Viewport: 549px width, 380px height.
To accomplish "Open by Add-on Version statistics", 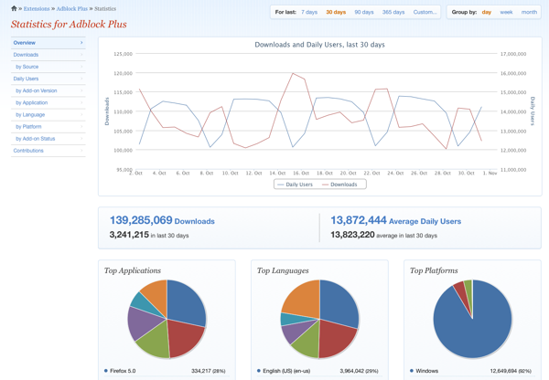I will (x=48, y=90).
